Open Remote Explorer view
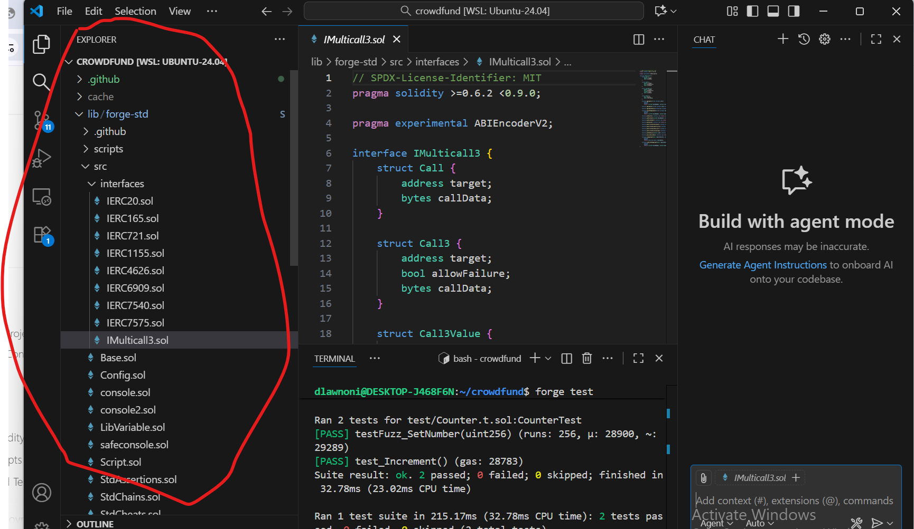 41,197
